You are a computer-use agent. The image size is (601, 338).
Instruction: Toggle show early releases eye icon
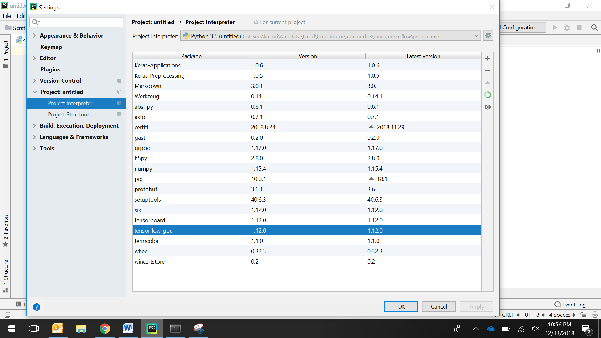487,107
